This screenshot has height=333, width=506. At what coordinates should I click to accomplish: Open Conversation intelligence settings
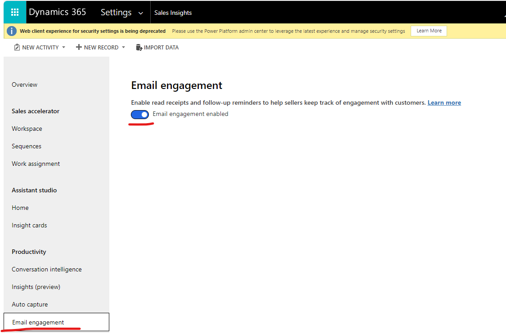(47, 269)
